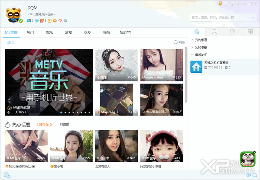Click the message box icon in title bar
Image resolution: width=260 pixels, height=180 pixels.
click(227, 3)
